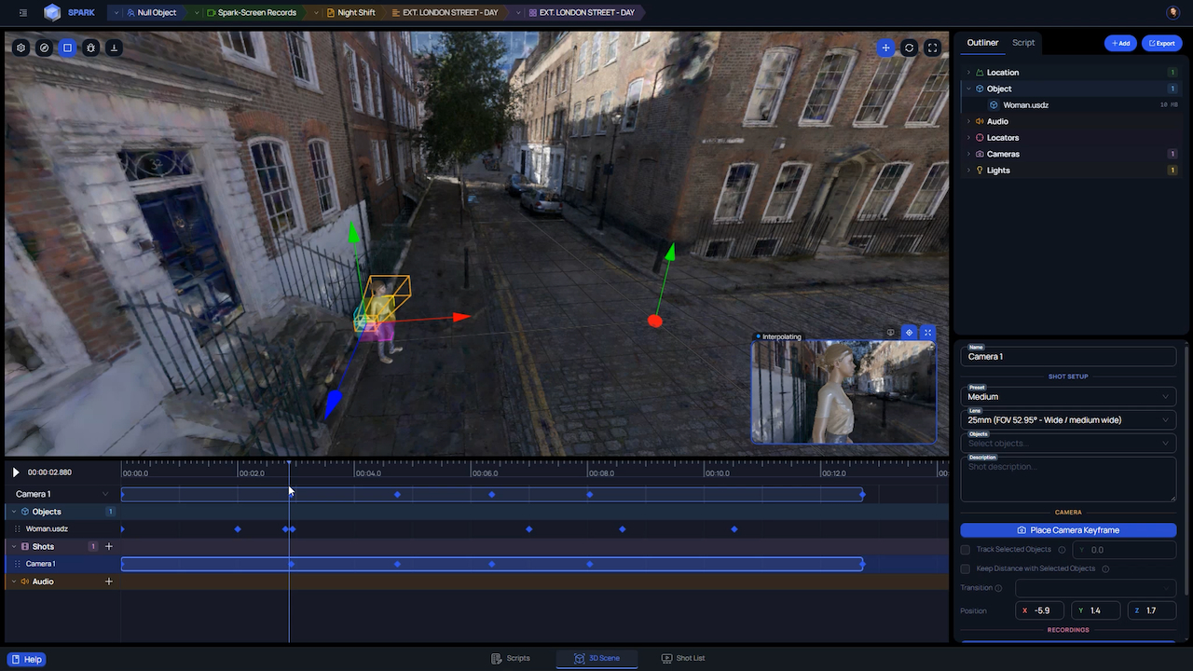Select the move gizmo tool
The image size is (1193, 671).
[885, 48]
